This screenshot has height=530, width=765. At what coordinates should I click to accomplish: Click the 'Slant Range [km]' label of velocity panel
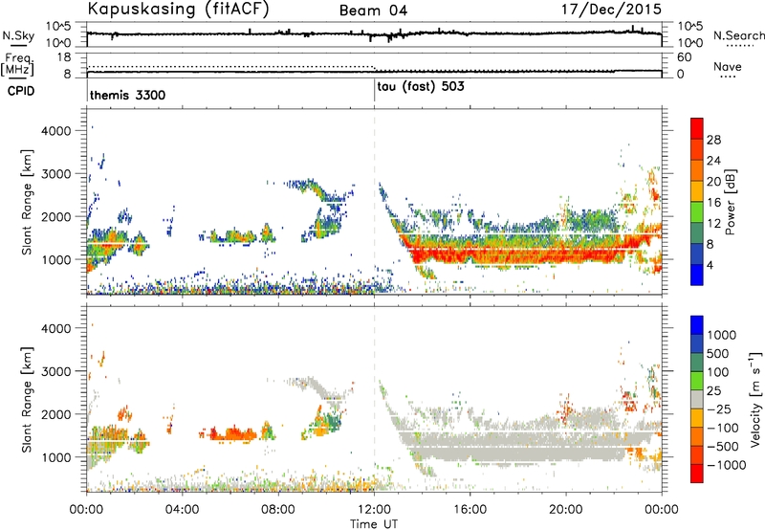(27, 399)
